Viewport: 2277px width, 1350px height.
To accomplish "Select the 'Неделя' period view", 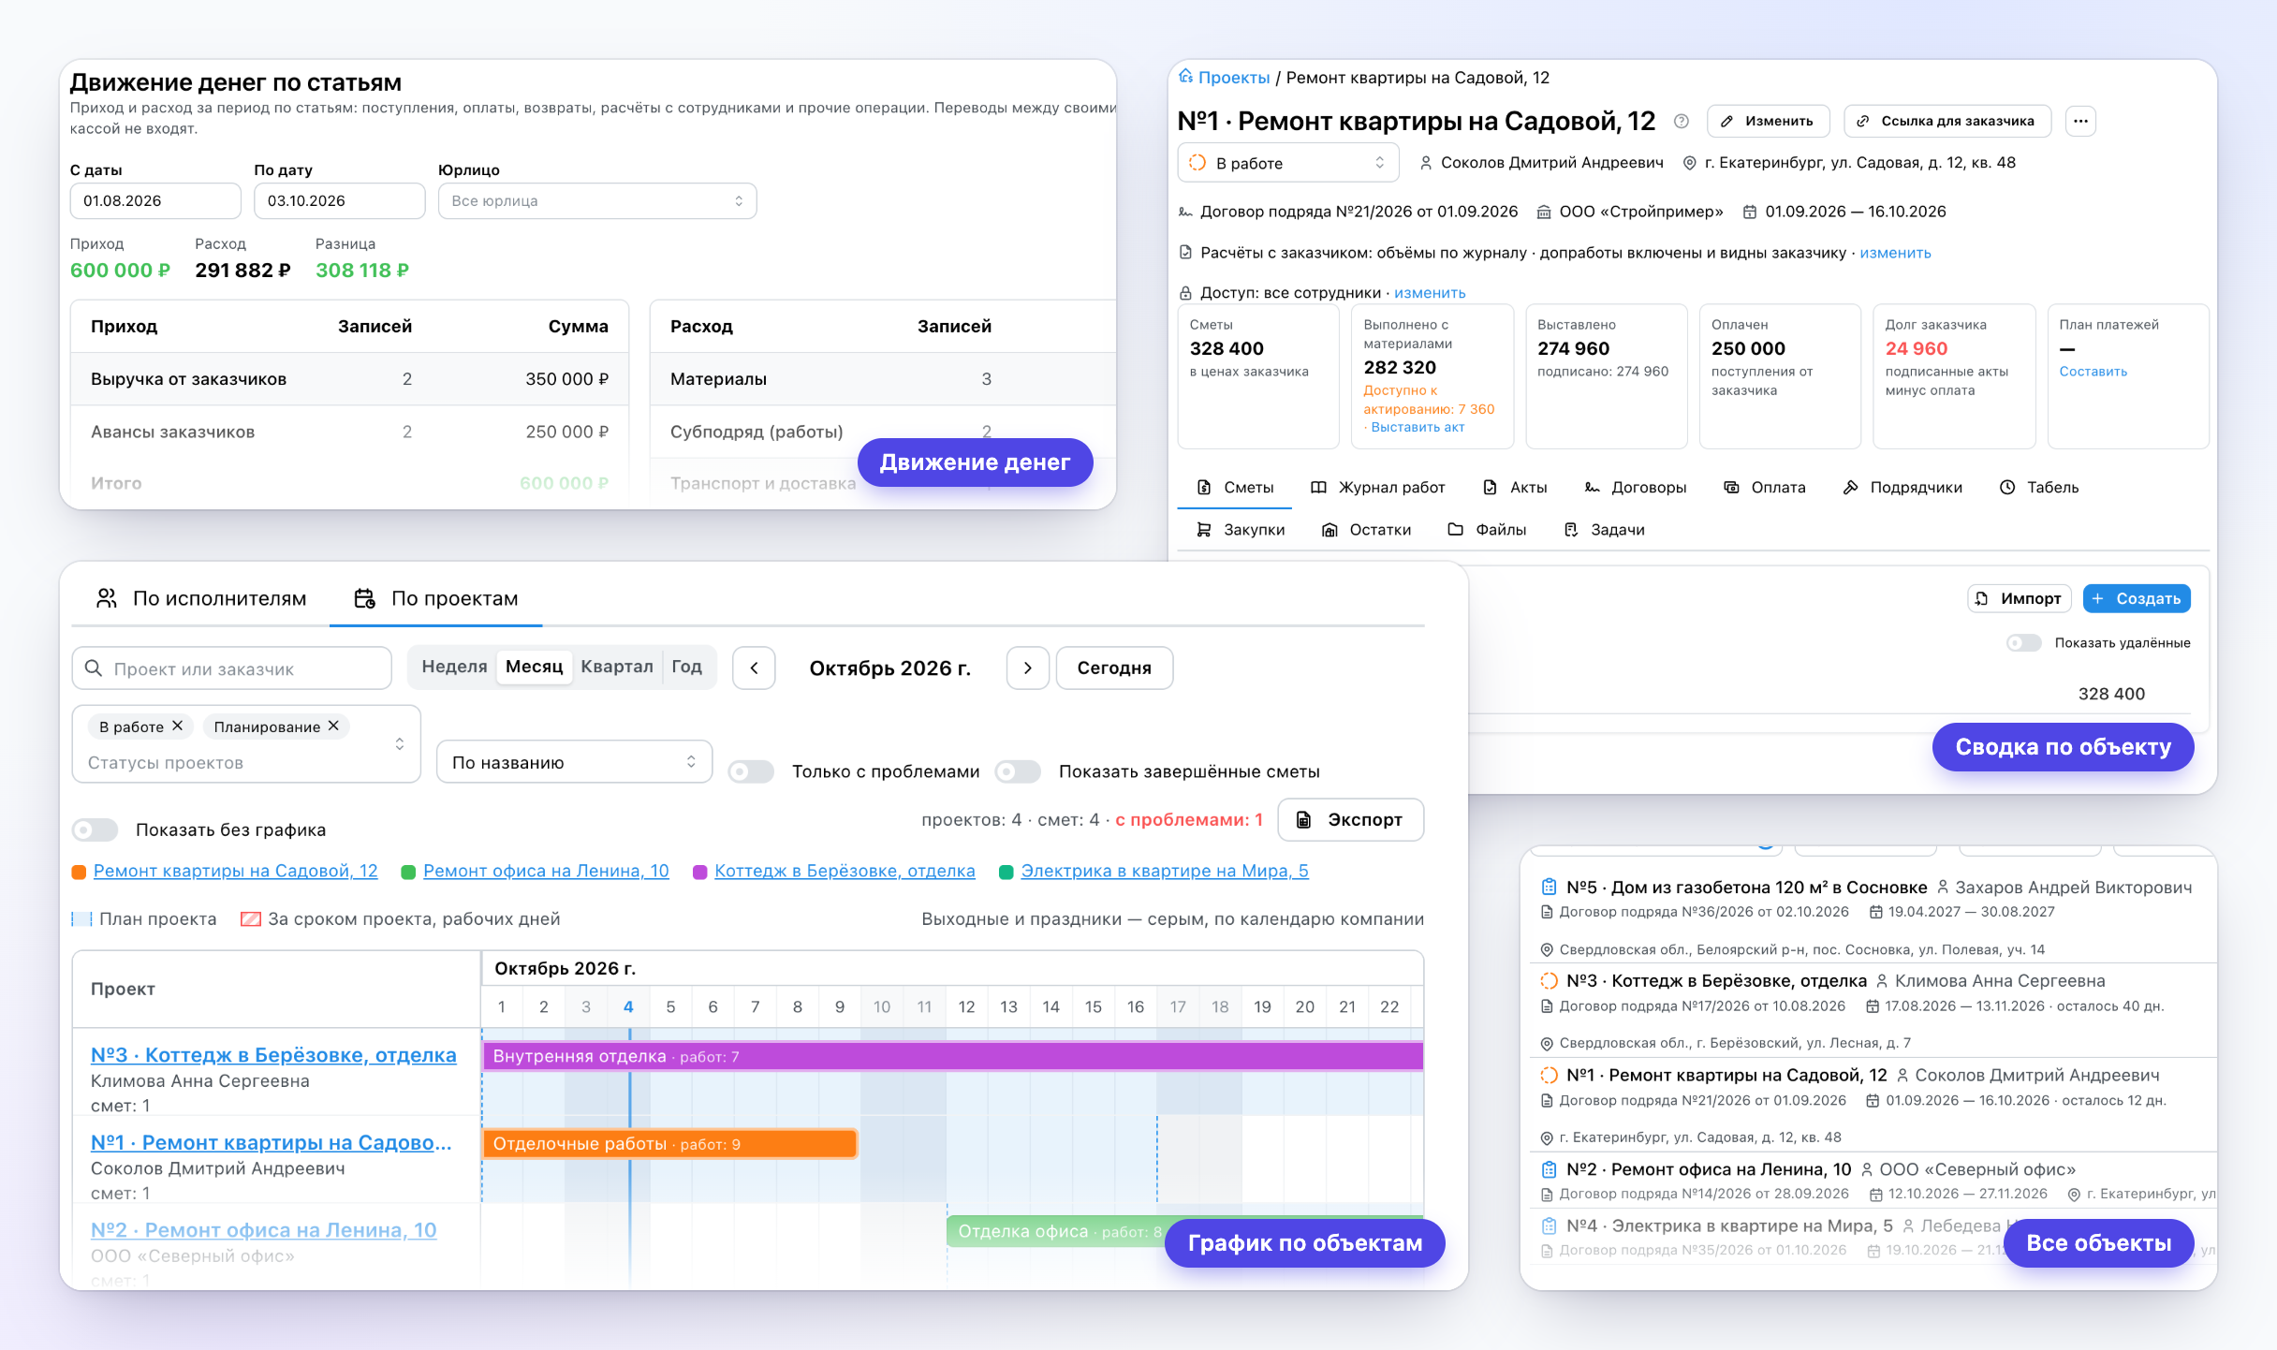I will click(454, 667).
